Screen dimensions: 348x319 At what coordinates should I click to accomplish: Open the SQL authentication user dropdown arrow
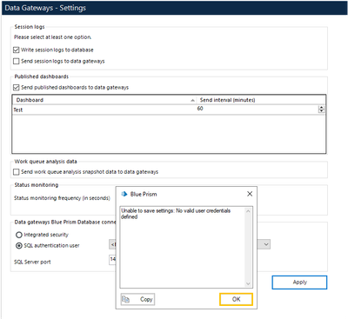tap(266, 244)
